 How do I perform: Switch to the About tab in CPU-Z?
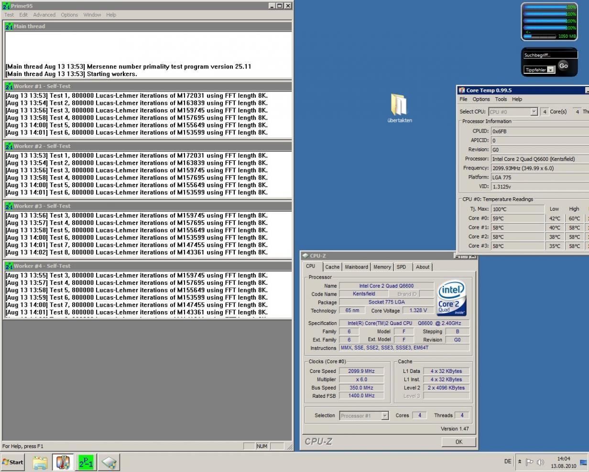[x=423, y=267]
